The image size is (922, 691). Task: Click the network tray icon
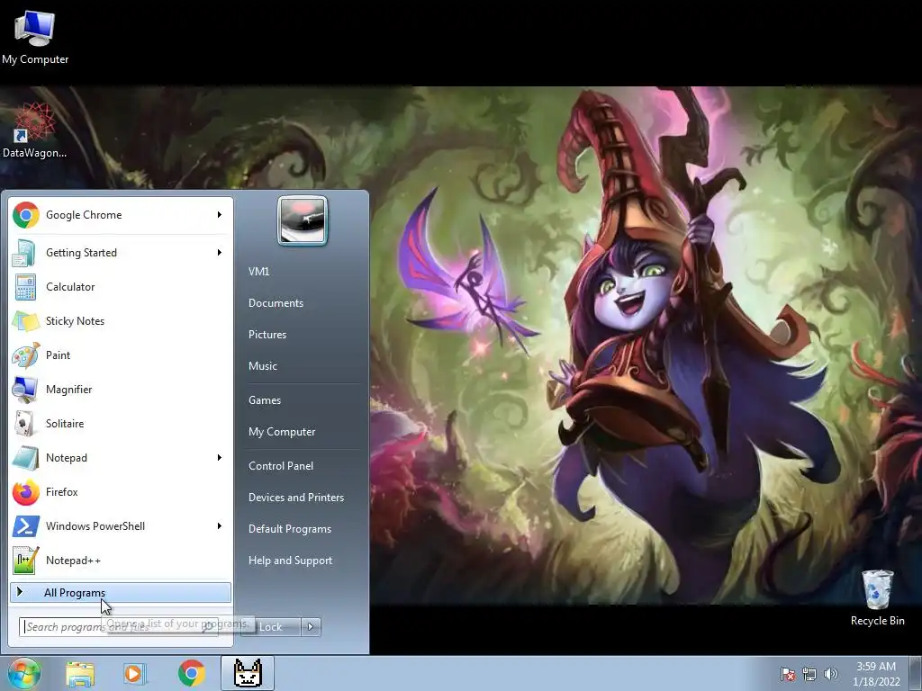click(809, 674)
